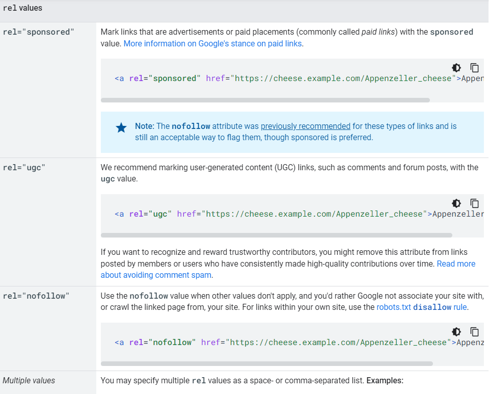Click inside the nofollow code snippet text

click(299, 343)
